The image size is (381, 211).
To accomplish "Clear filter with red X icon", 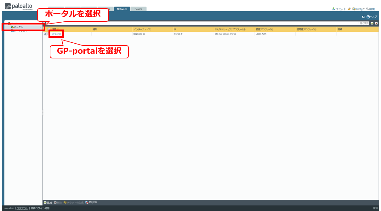I will point(376,23).
